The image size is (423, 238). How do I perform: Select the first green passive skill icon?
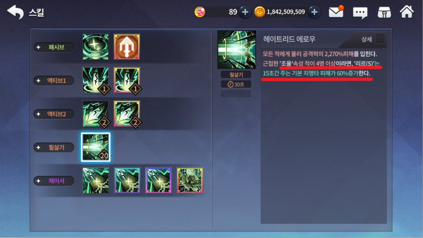96,47
